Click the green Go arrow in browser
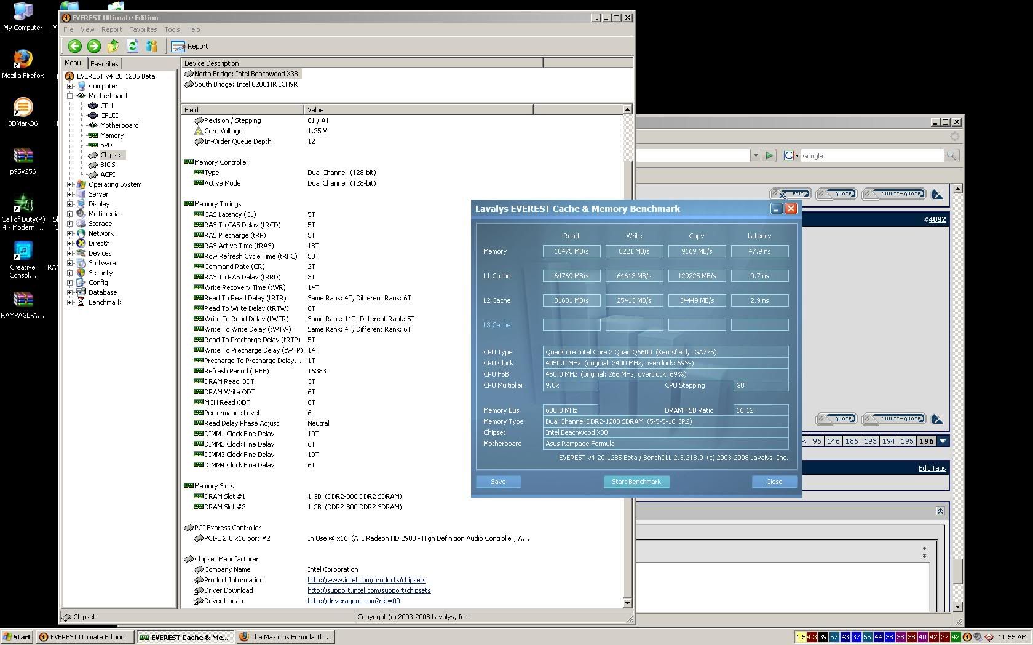Viewport: 1033px width, 645px height. 769,156
